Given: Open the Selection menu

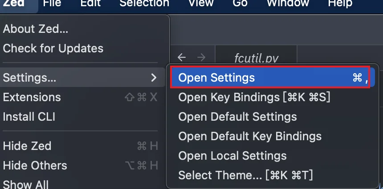Looking at the screenshot, I should click(x=144, y=4).
